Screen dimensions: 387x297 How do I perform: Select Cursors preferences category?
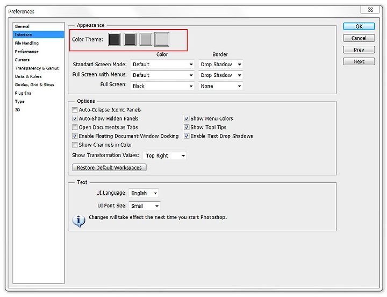point(39,60)
